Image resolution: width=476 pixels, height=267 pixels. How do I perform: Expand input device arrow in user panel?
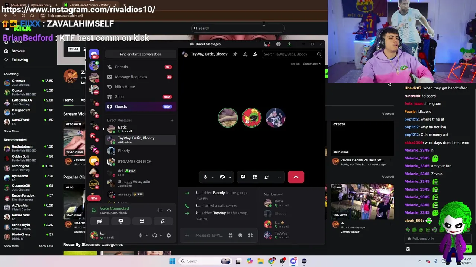coord(147,235)
